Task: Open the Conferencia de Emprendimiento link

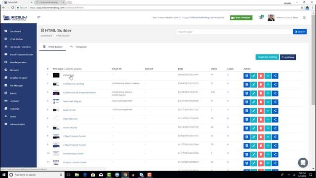Action: coord(79,92)
